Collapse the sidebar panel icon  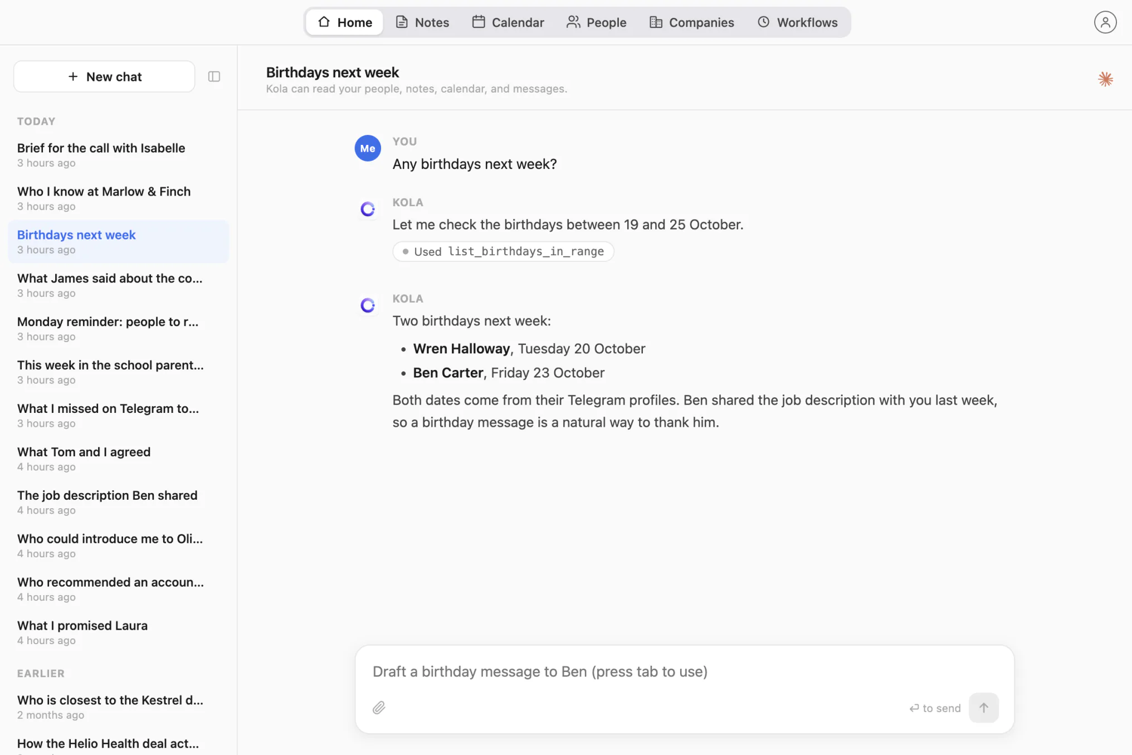tap(214, 76)
